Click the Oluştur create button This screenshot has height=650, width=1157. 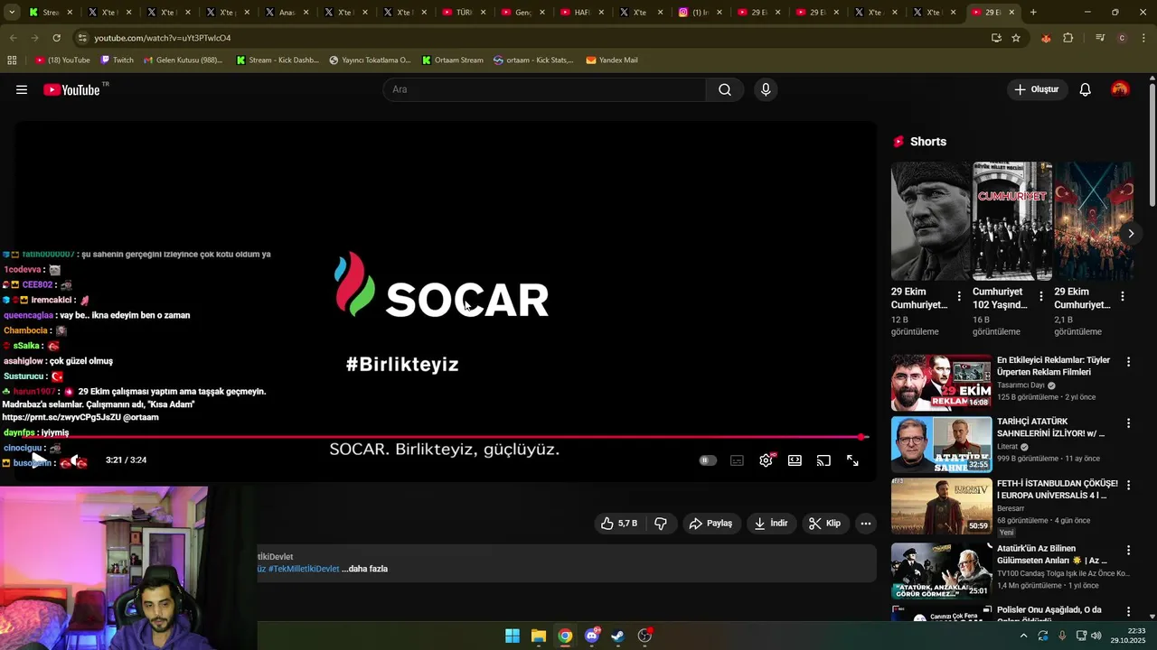[1038, 89]
